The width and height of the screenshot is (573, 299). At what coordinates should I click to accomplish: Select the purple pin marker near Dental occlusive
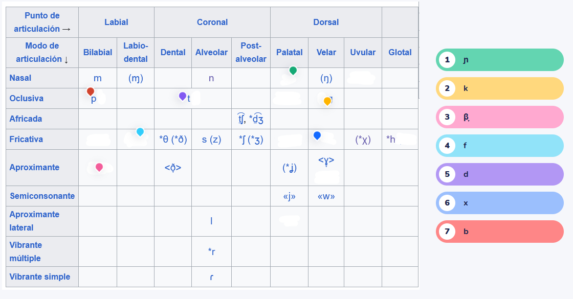tap(183, 96)
